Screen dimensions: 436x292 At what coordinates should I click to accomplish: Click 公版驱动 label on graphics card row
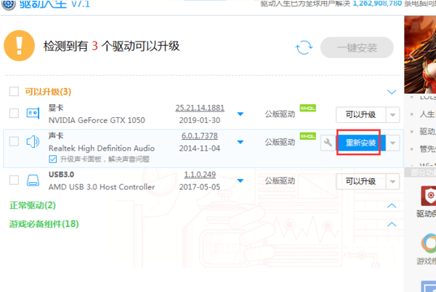pos(280,114)
